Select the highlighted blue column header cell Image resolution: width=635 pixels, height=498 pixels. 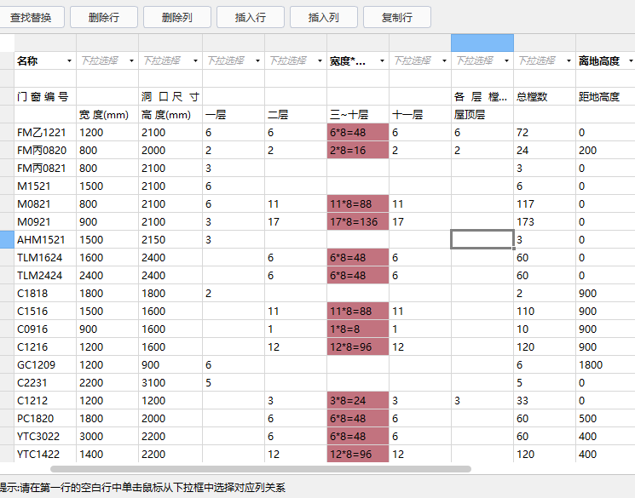(482, 43)
